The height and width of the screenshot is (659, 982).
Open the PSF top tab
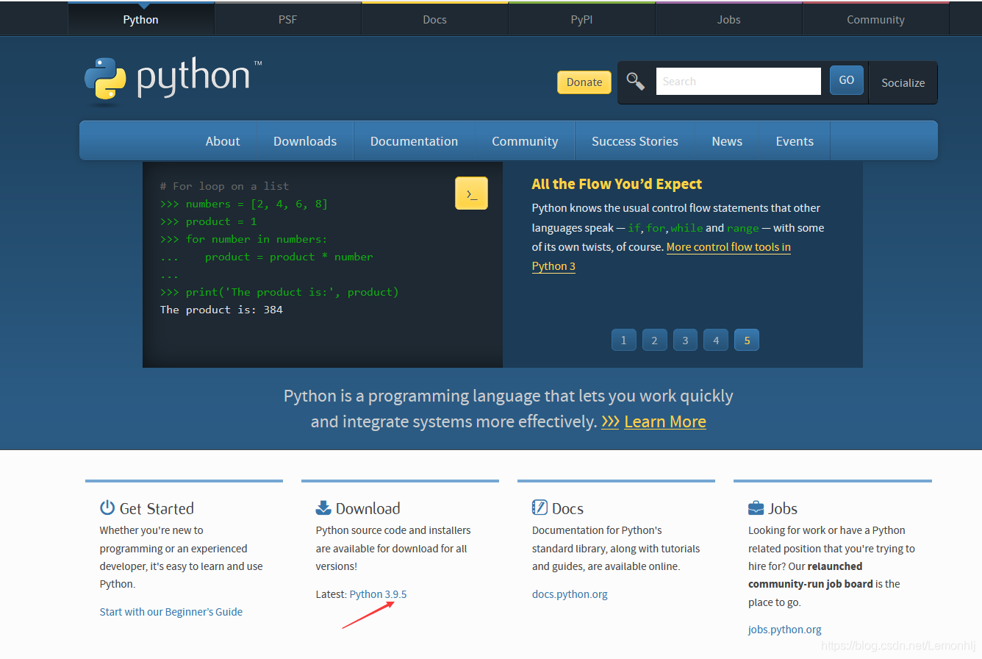click(x=287, y=19)
